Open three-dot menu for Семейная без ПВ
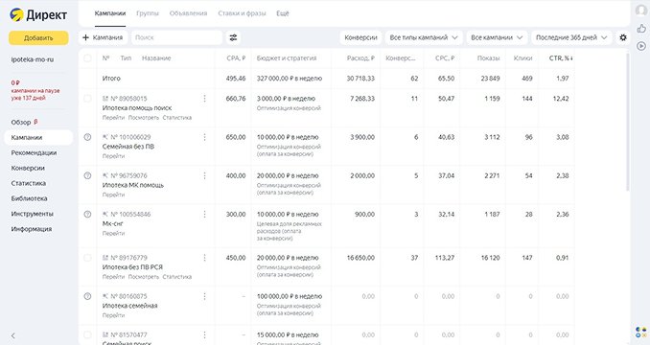Image resolution: width=650 pixels, height=345 pixels. point(204,137)
